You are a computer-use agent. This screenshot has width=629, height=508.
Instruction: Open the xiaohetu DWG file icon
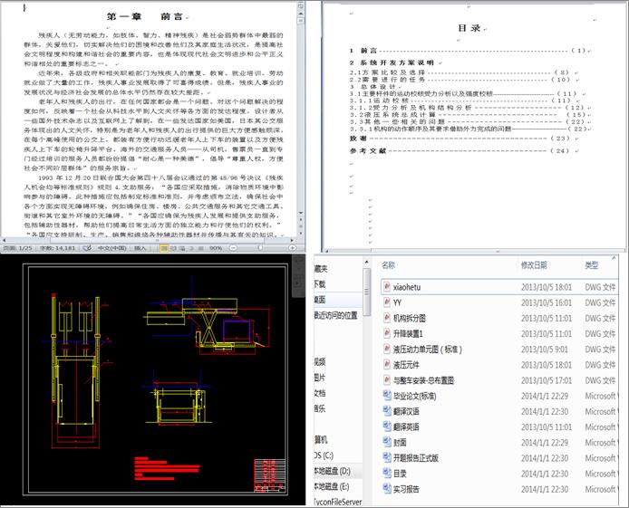tap(386, 285)
